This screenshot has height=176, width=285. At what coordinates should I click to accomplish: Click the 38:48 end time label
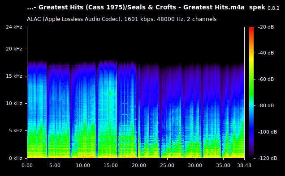pos(244,165)
